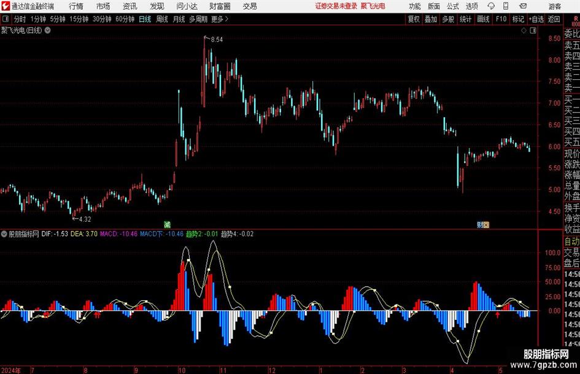Click the diamond icon above the price axis
Viewport: 580px width, 374px height.
tap(524, 31)
